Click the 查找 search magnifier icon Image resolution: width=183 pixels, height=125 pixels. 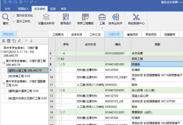(x=5, y=17)
